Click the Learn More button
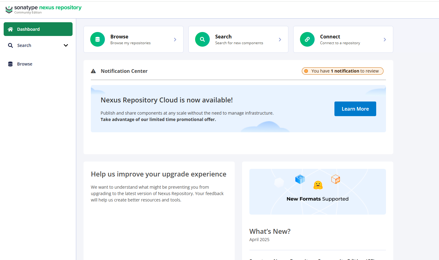 [x=355, y=109]
